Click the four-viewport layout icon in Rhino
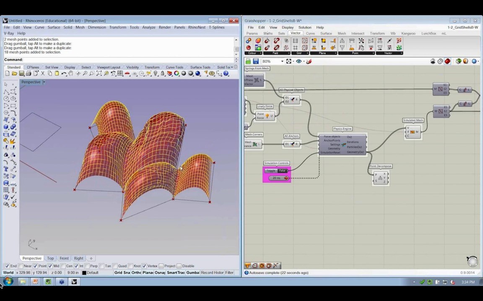The image size is (483, 301). click(120, 74)
